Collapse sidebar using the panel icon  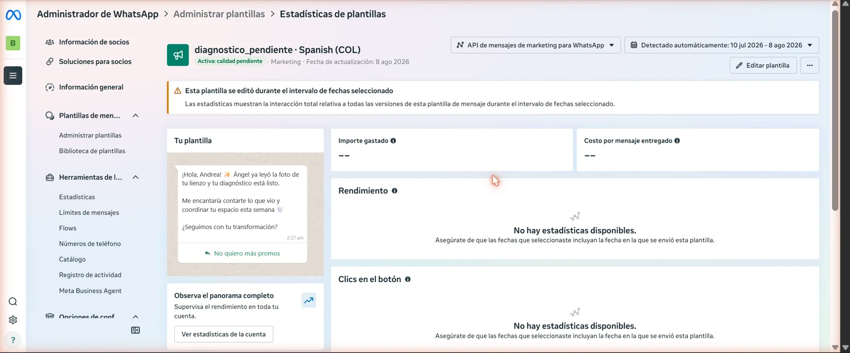(135, 330)
